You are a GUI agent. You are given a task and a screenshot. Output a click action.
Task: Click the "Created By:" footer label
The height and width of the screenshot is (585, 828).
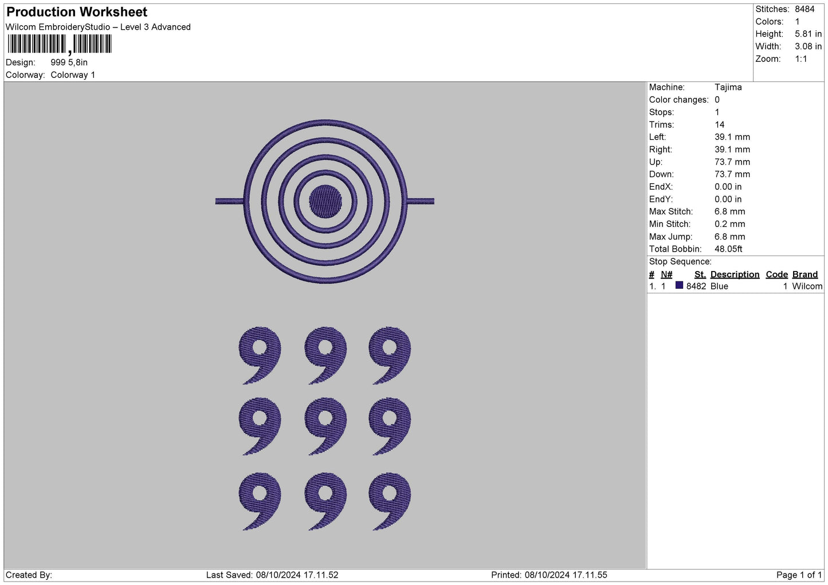[29, 575]
